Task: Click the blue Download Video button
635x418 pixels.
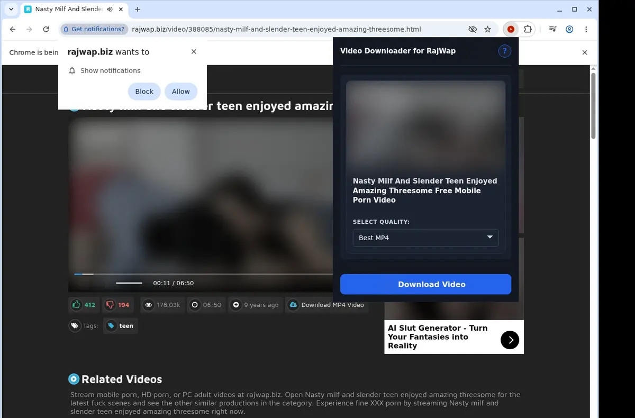Action: click(x=425, y=284)
